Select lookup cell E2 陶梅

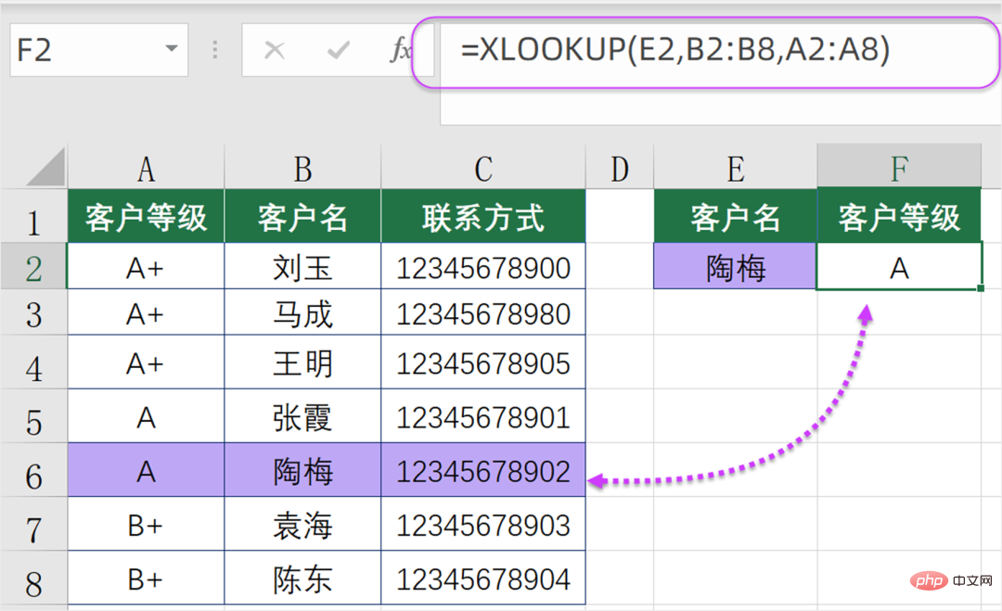(736, 266)
